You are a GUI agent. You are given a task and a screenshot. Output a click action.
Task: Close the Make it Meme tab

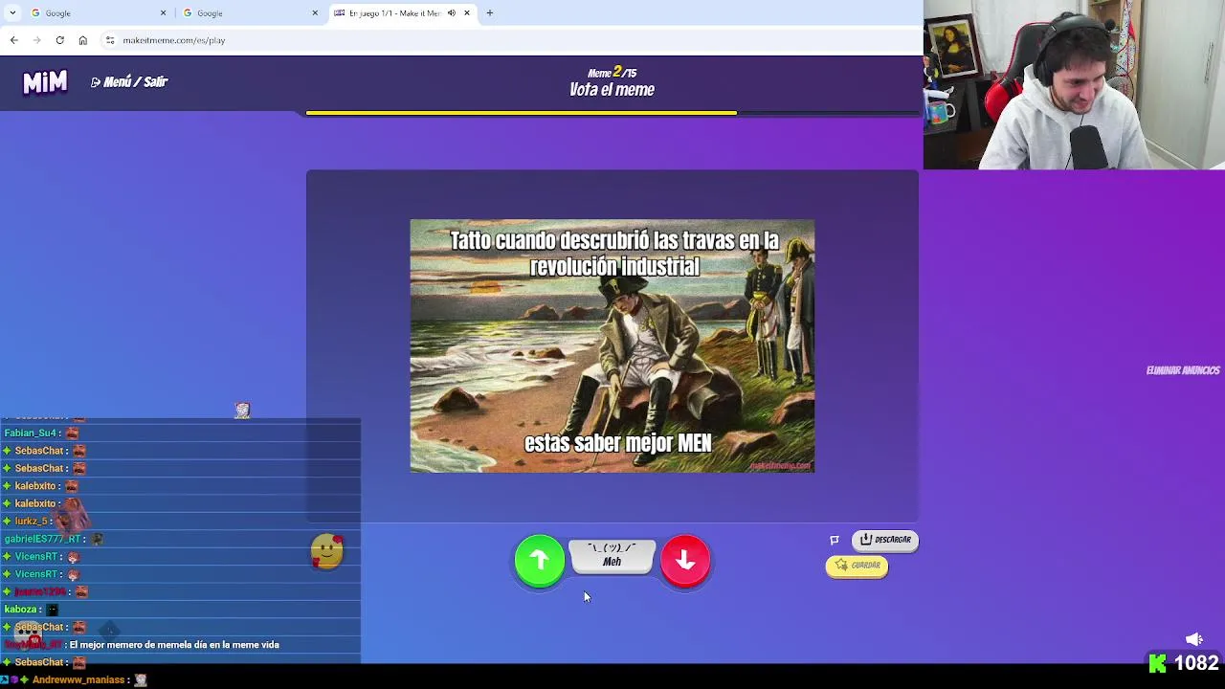(x=467, y=13)
